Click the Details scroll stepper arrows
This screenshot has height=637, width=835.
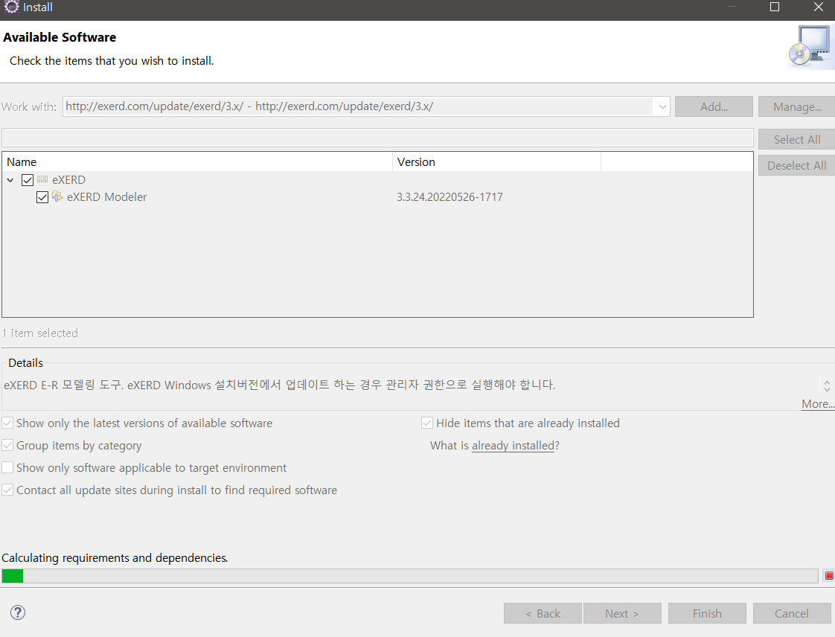point(827,385)
